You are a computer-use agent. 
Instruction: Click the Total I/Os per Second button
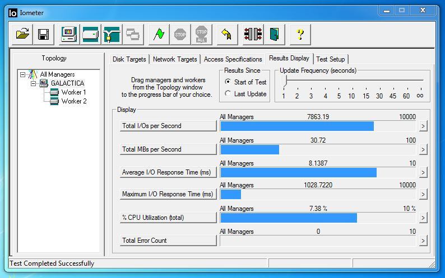click(168, 126)
